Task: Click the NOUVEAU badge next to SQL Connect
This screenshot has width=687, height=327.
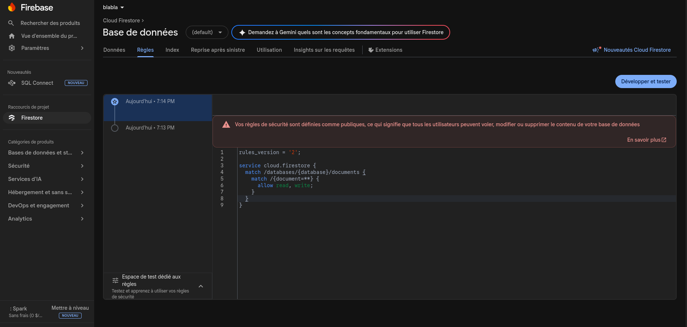Action: 76,83
